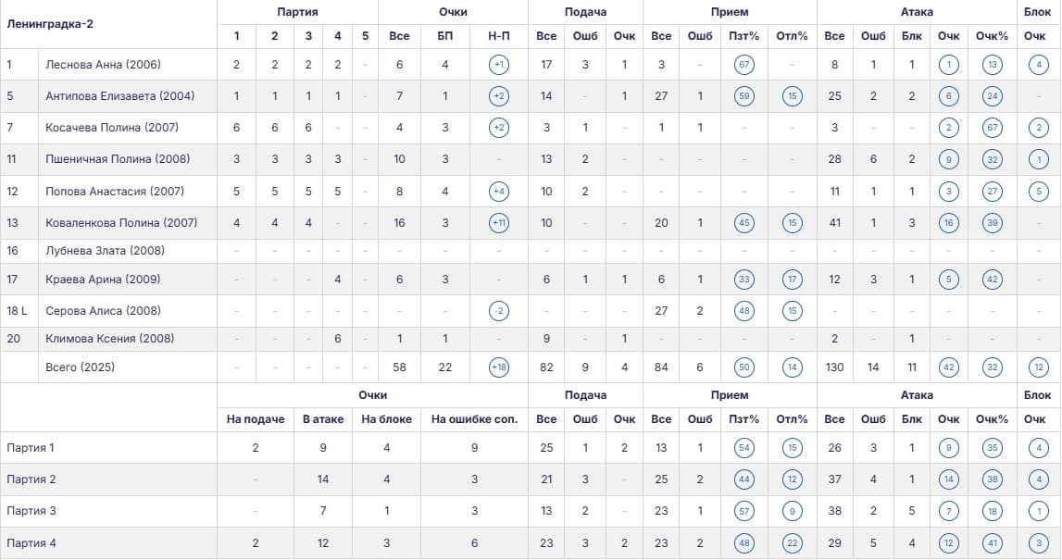The width and height of the screenshot is (1062, 560).
Task: Click the circled +18 badge in the Всего row
Action: pos(498,367)
